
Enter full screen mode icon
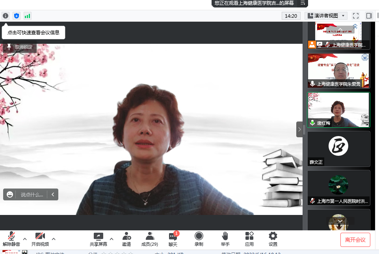(356, 16)
